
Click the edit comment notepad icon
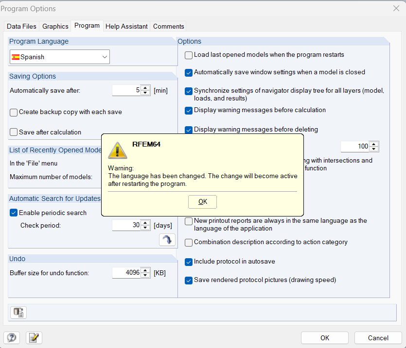(x=34, y=338)
